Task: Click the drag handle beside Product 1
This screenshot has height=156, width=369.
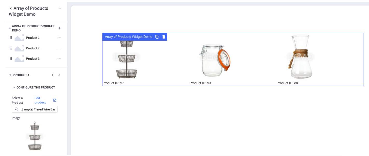Action: pyautogui.click(x=10, y=38)
